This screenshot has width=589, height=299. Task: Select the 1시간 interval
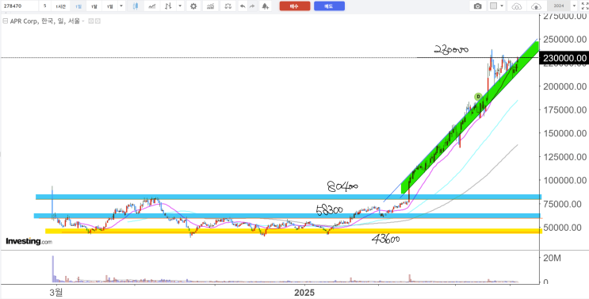(x=60, y=6)
